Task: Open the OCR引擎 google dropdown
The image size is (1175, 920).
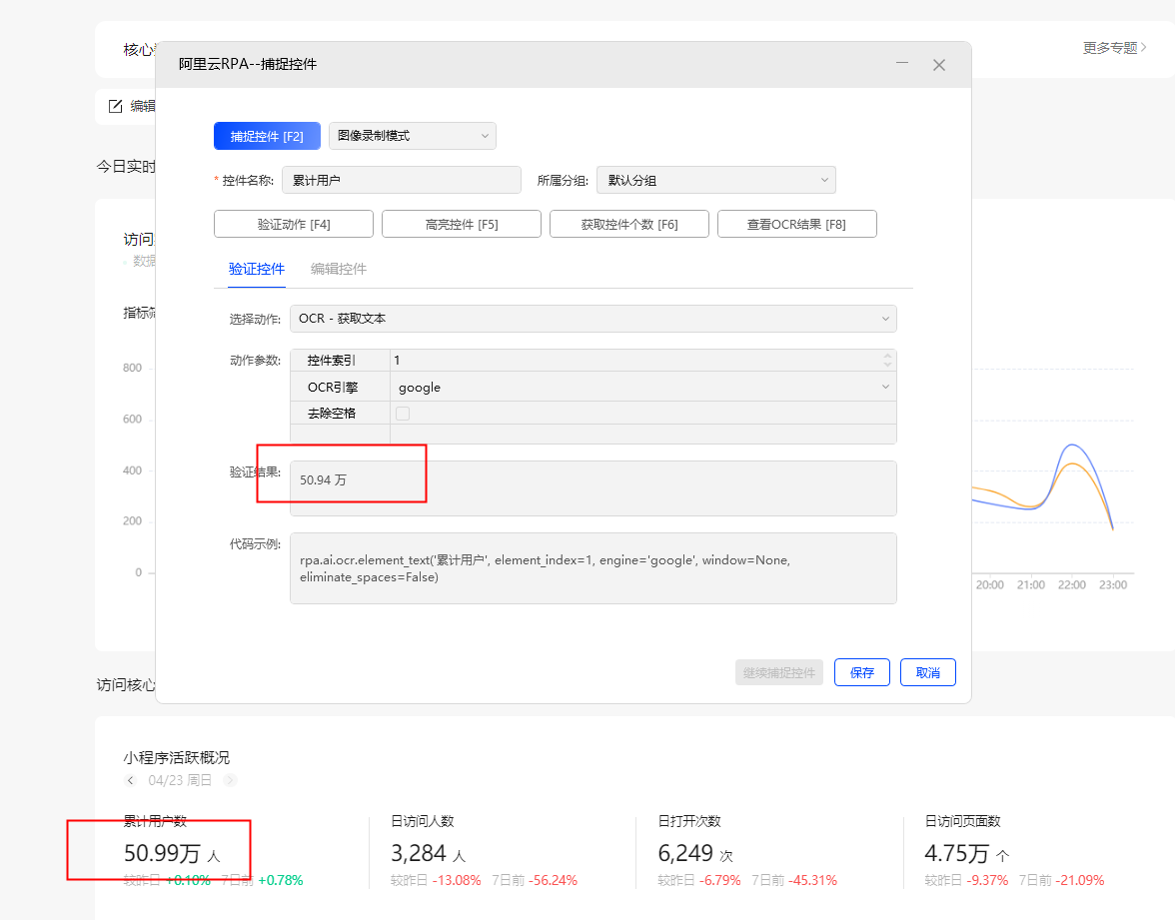Action: tap(643, 388)
